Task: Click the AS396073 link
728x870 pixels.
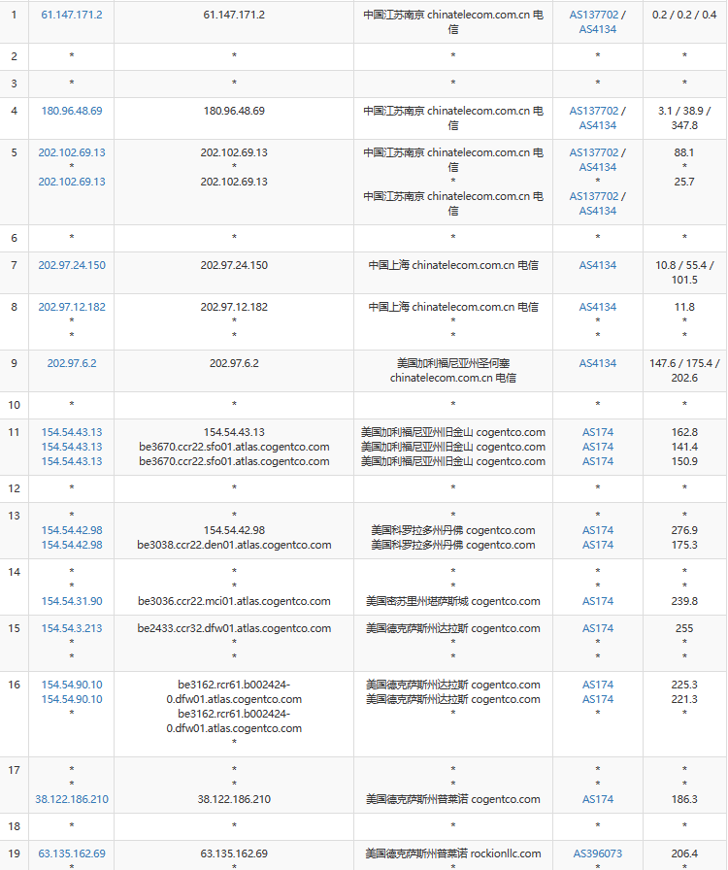Action: click(x=598, y=853)
